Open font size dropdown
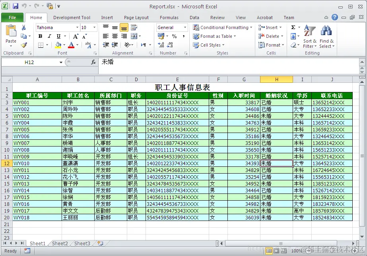This screenshot has width=367, height=256. [x=95, y=27]
